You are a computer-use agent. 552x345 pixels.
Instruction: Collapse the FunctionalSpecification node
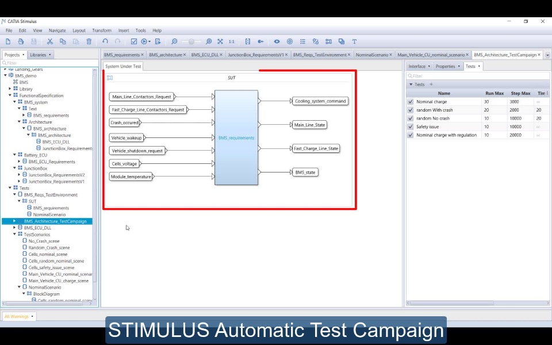point(10,95)
